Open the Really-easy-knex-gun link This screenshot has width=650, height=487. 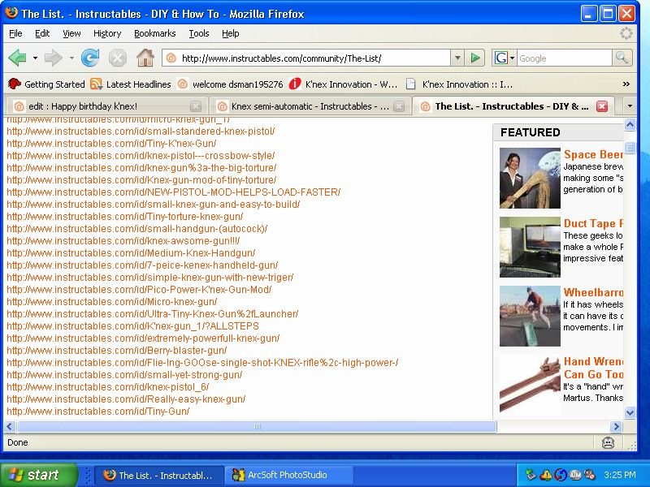126,399
